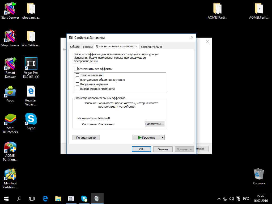Click the Параметры... button
This screenshot has height=204, width=272.
pos(155,124)
